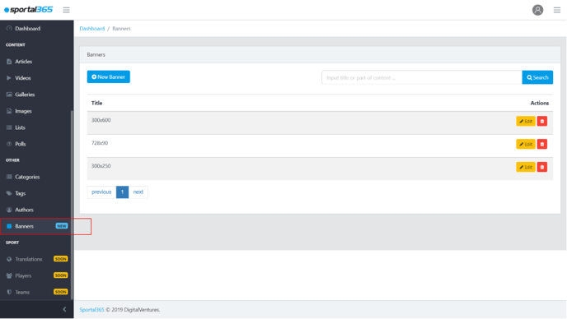Click the sidebar vertical scrollbar
This screenshot has width=567, height=319.
(x=72, y=204)
